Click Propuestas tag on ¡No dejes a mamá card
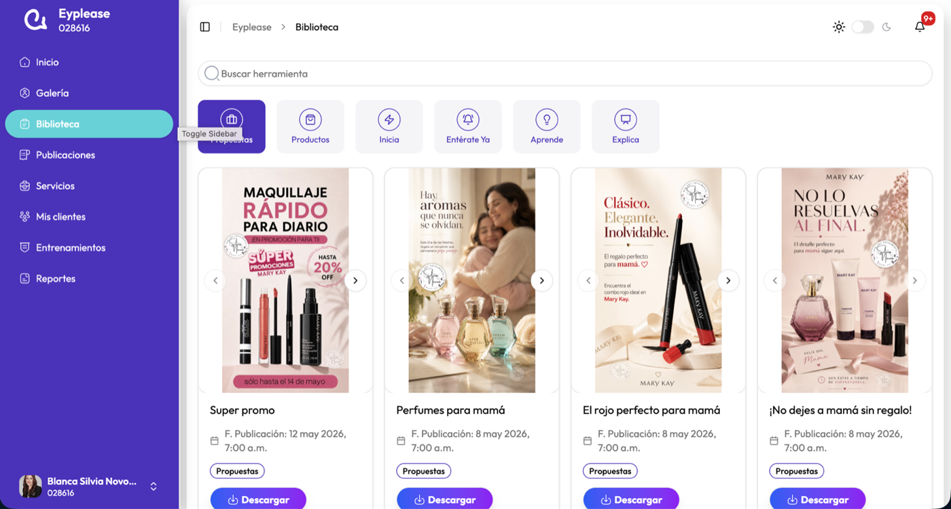Screen dimensions: 951x509 (797, 471)
